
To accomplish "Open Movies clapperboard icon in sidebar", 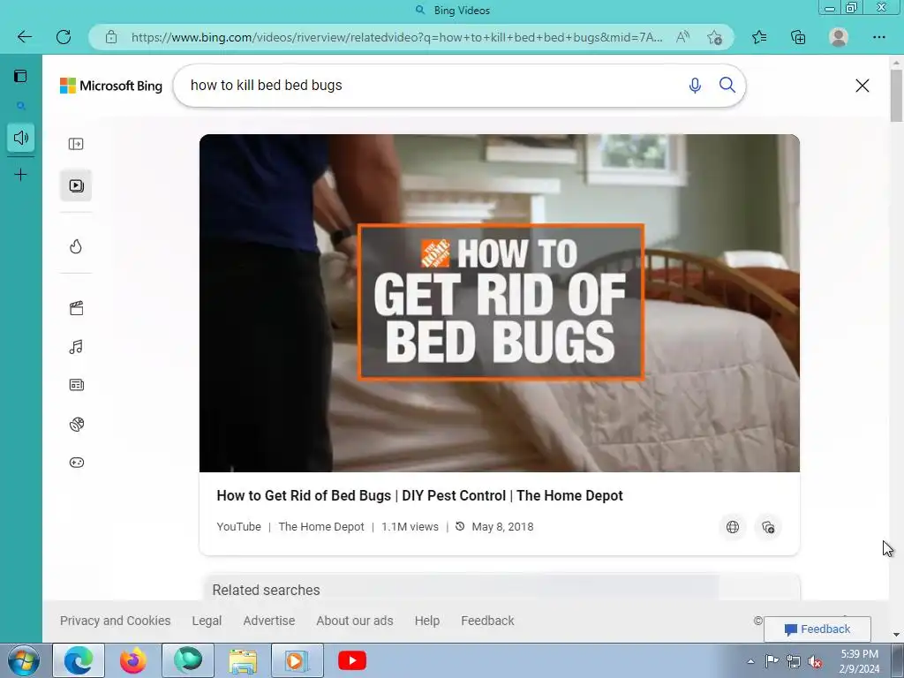I will coord(76,308).
